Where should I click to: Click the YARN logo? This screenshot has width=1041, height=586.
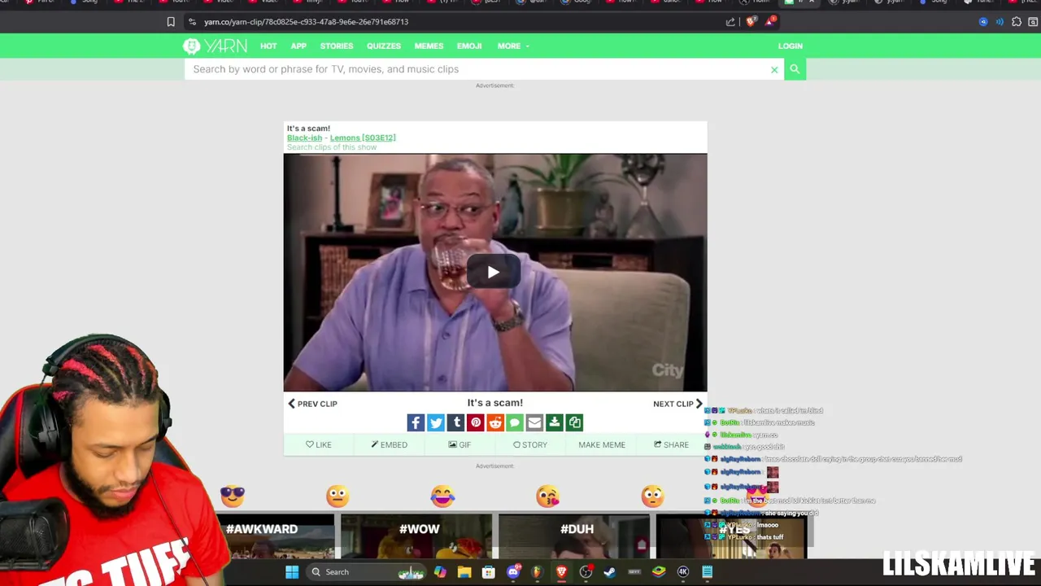(215, 46)
